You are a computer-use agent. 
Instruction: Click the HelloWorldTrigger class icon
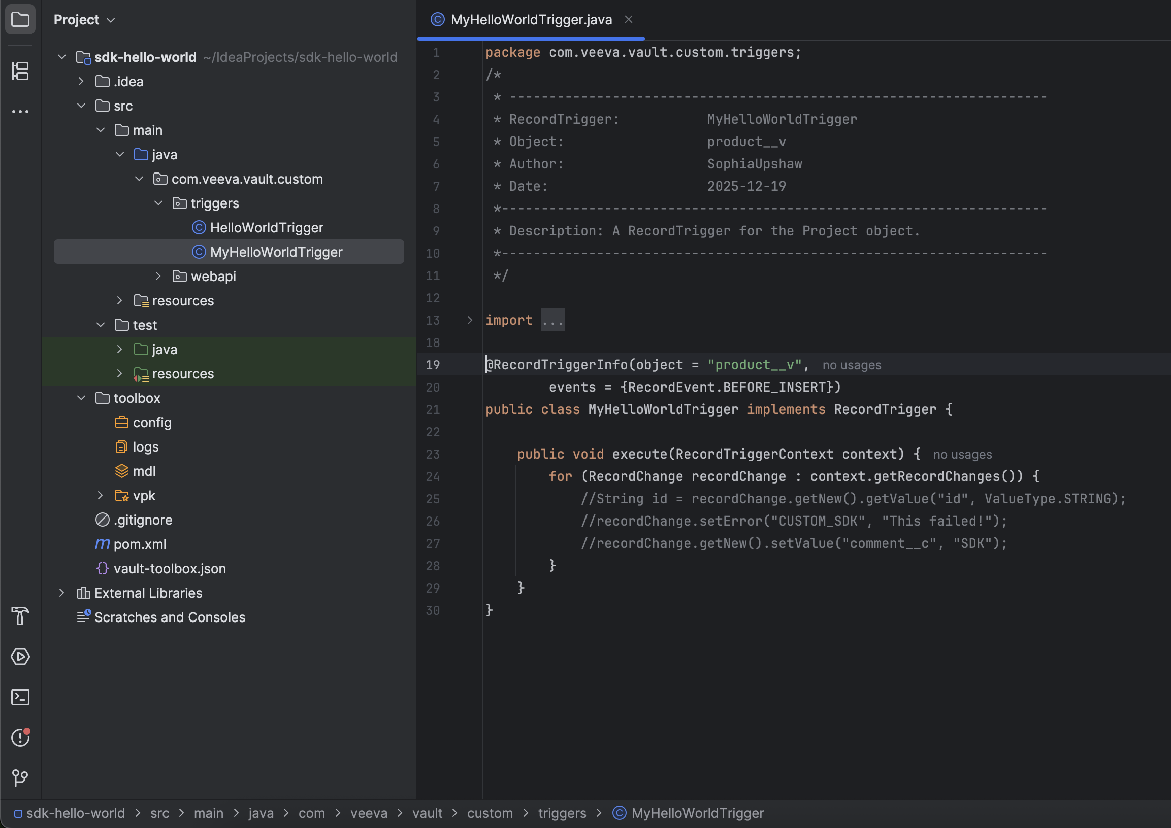[x=199, y=227]
